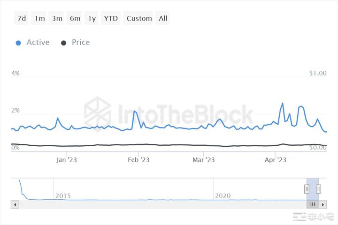The image size is (338, 225).
Task: Switch to the 1m time range
Action: point(40,18)
